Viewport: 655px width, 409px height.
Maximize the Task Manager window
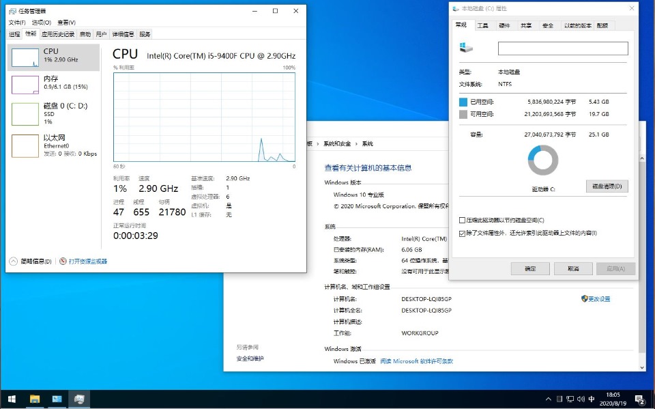coord(275,11)
